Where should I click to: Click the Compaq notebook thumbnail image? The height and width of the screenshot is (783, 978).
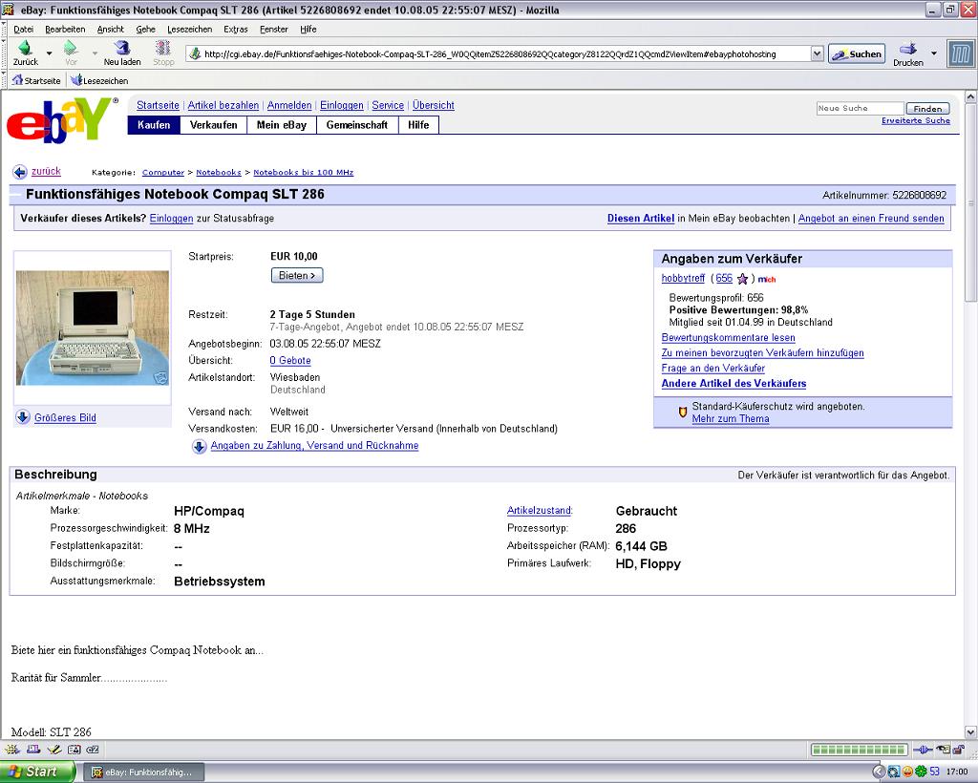(93, 328)
